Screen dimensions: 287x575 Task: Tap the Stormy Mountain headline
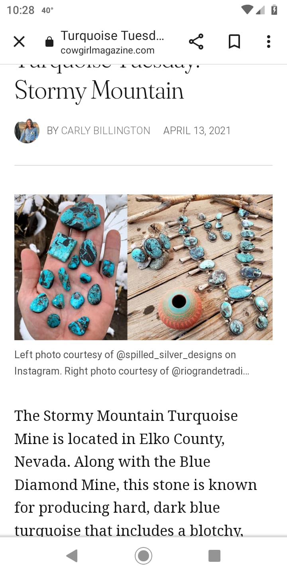tap(99, 91)
